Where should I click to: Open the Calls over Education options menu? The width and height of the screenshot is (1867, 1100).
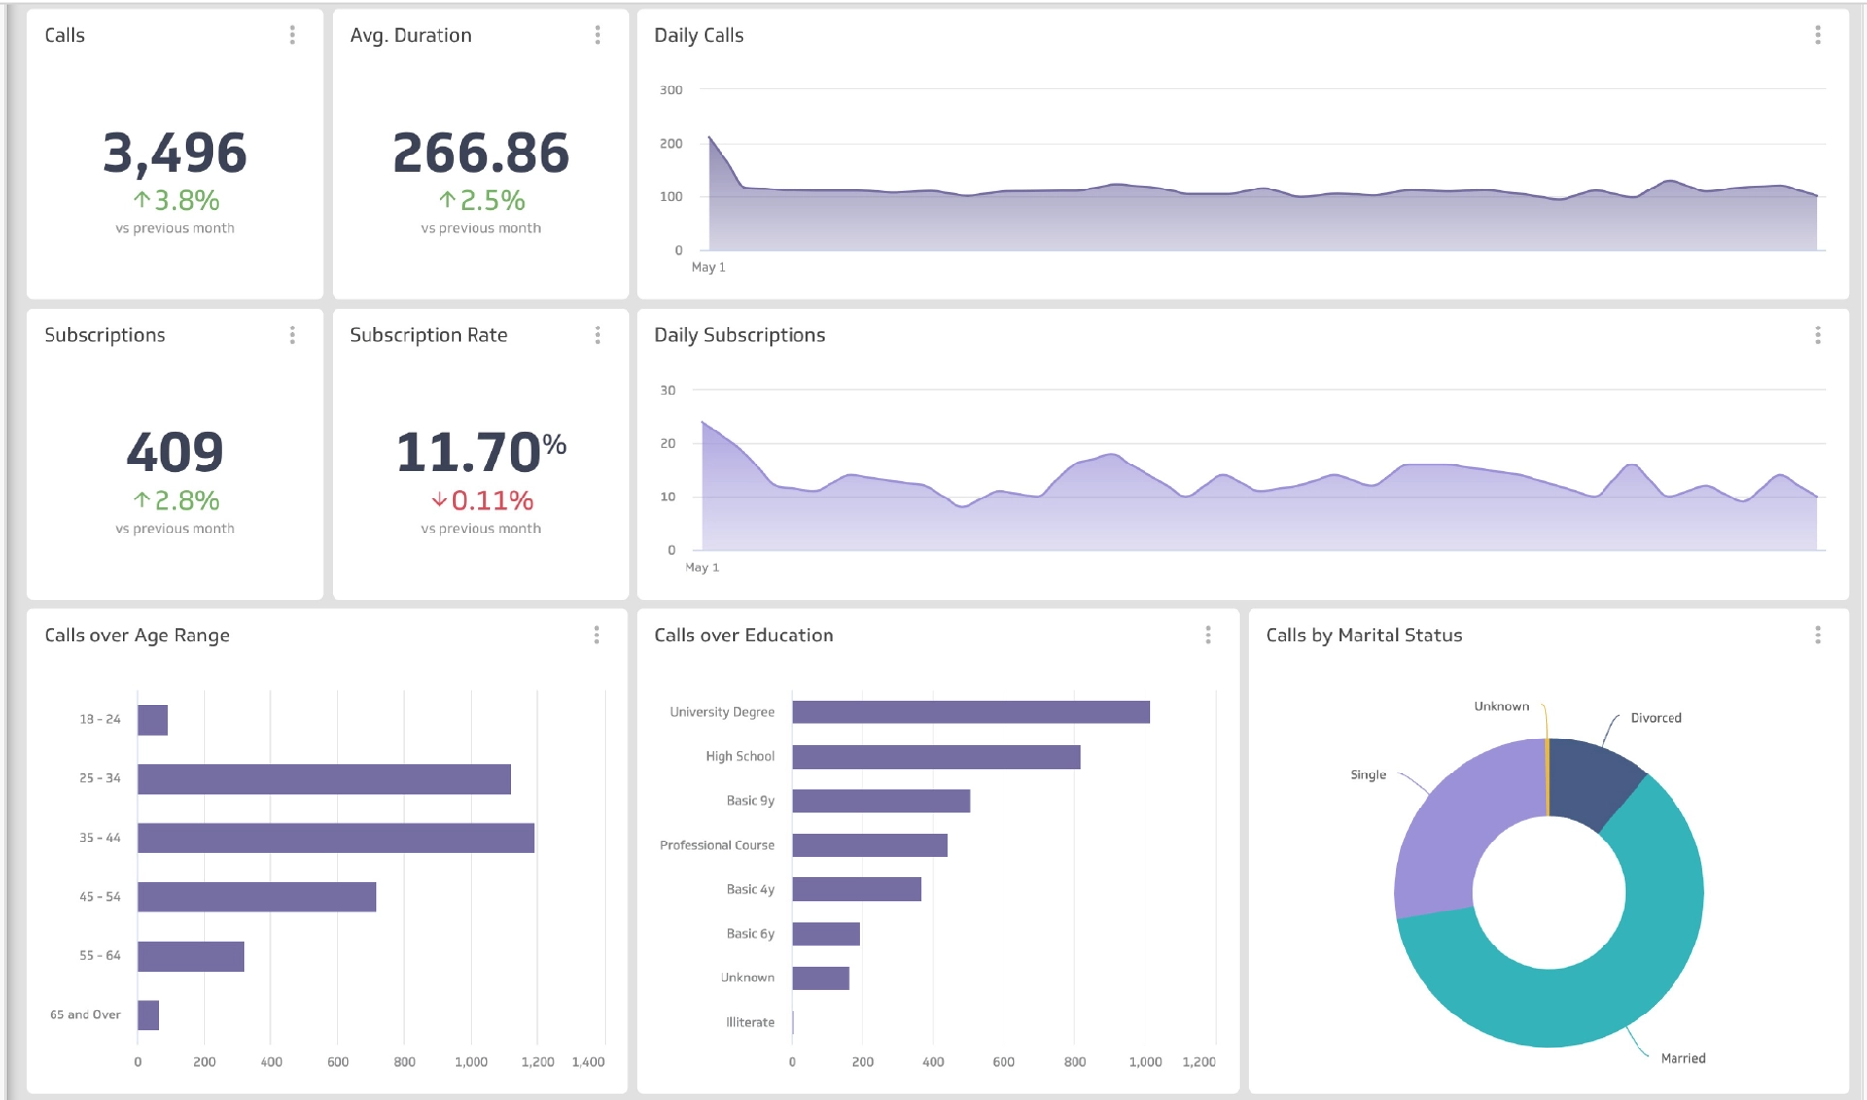(1208, 636)
